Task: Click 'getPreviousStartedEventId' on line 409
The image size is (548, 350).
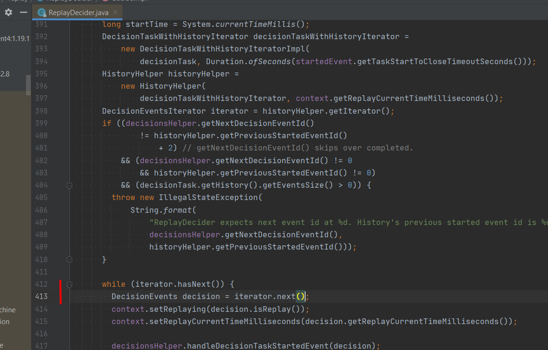Action: coord(274,247)
